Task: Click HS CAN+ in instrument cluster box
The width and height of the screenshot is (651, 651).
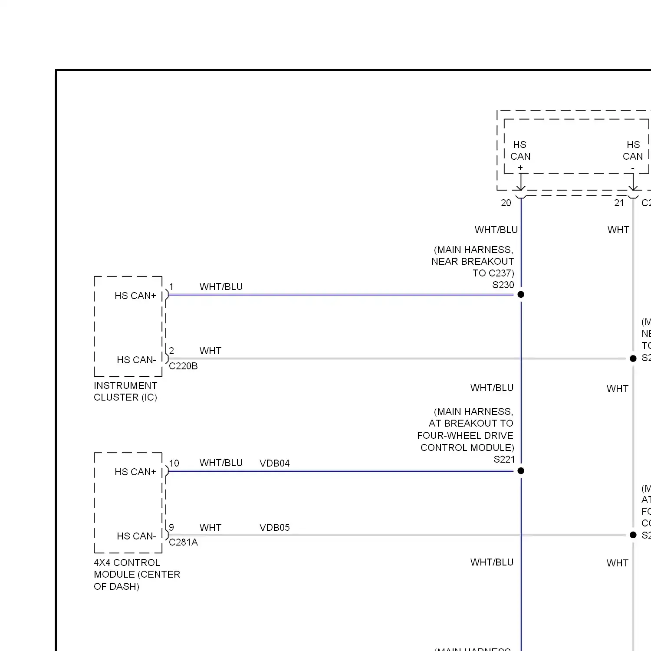Action: (x=135, y=296)
